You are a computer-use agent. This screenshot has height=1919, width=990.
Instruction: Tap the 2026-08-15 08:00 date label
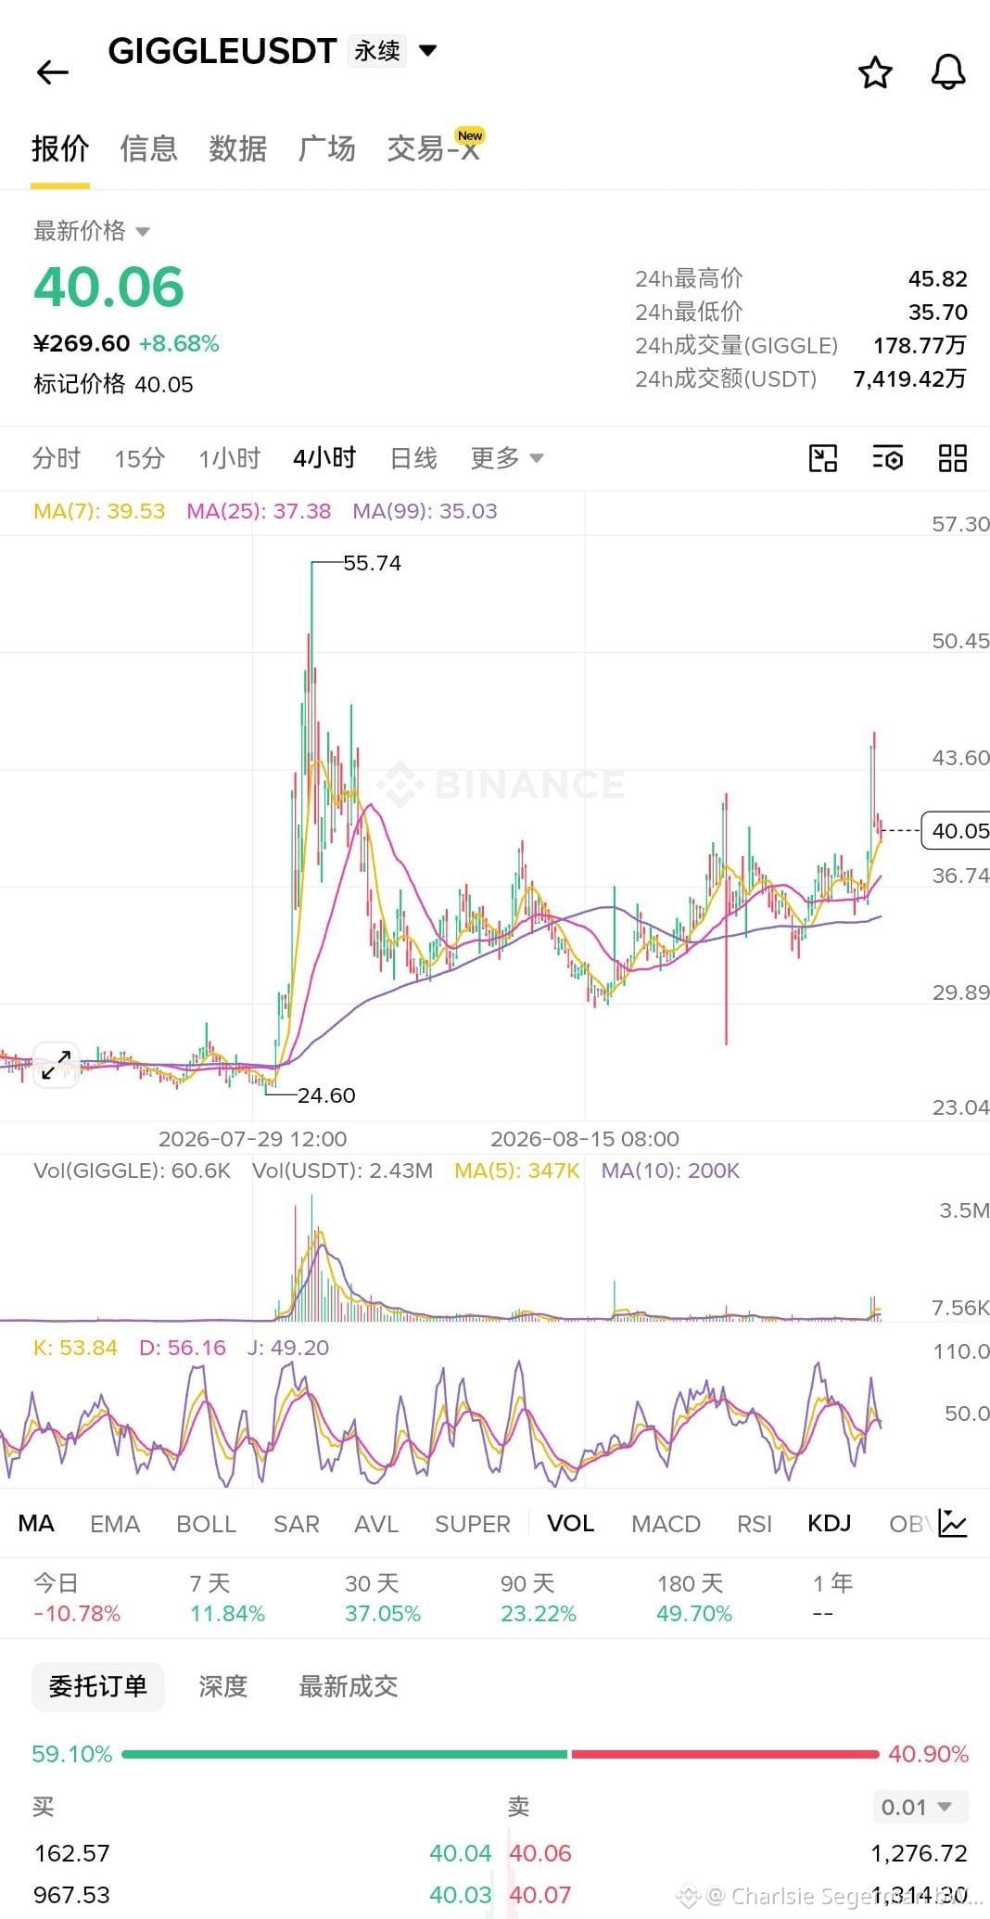(x=585, y=1139)
